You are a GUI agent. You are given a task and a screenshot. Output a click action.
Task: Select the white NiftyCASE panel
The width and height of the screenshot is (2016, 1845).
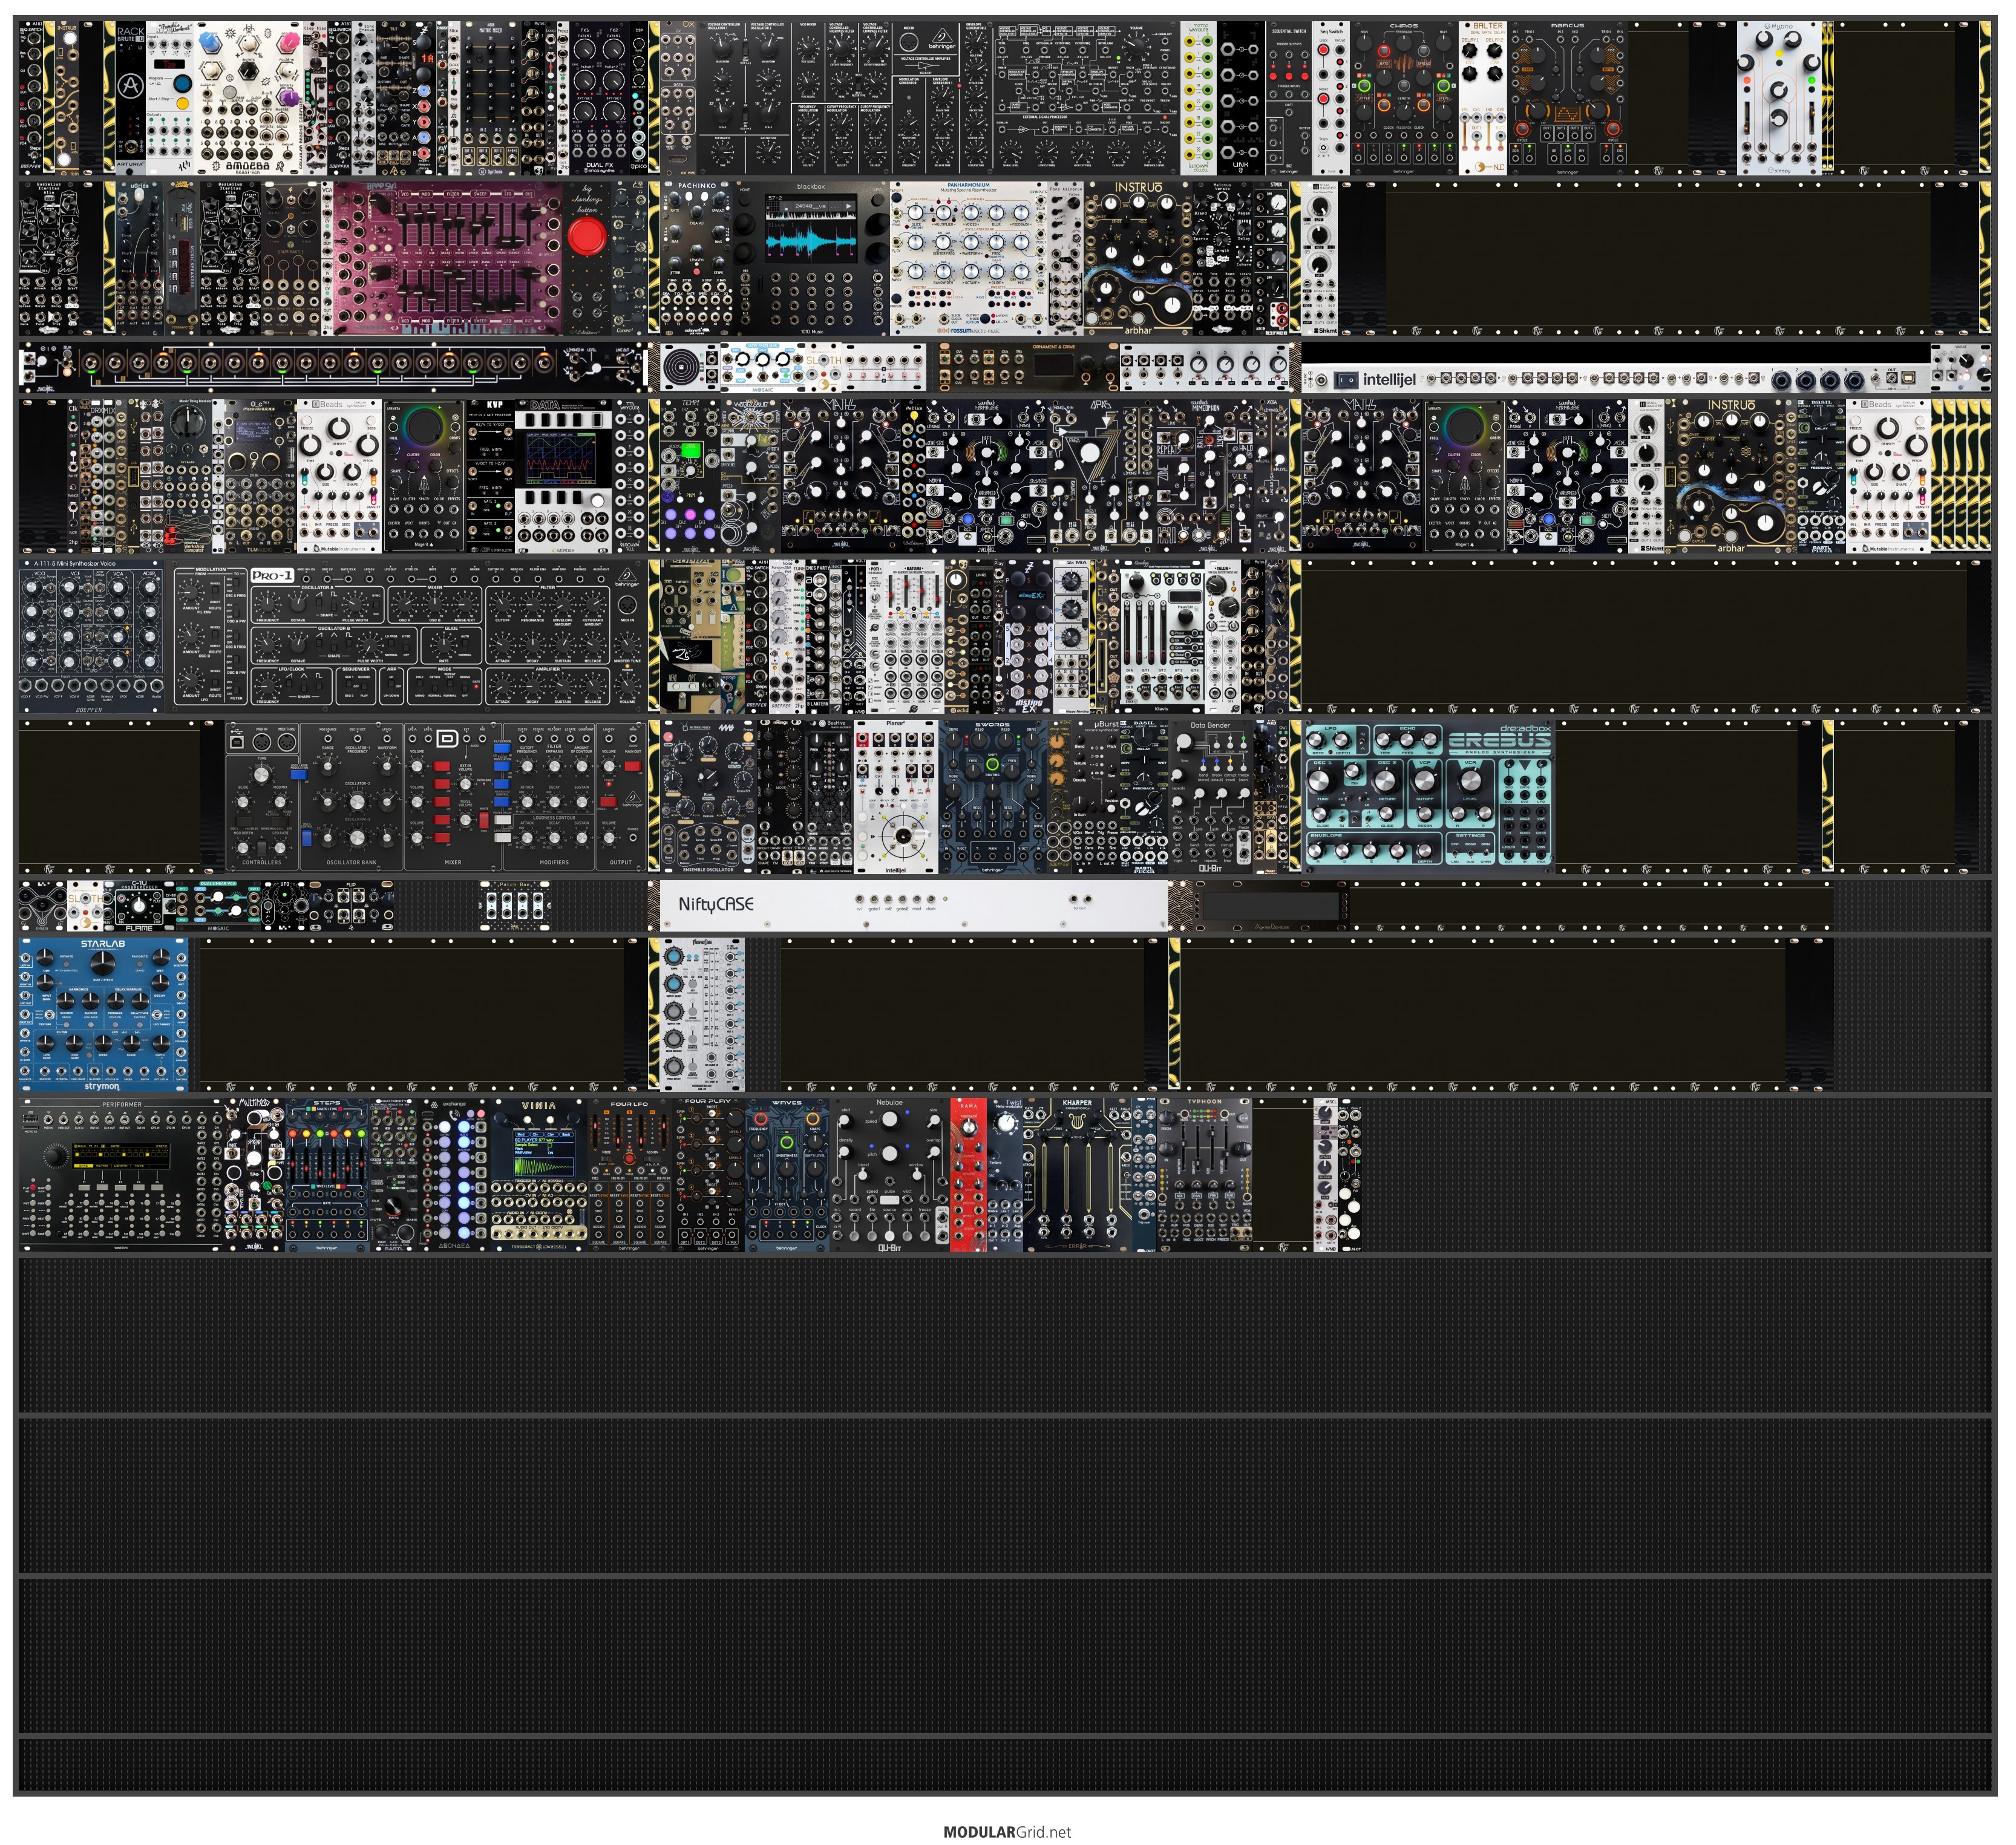(x=913, y=905)
